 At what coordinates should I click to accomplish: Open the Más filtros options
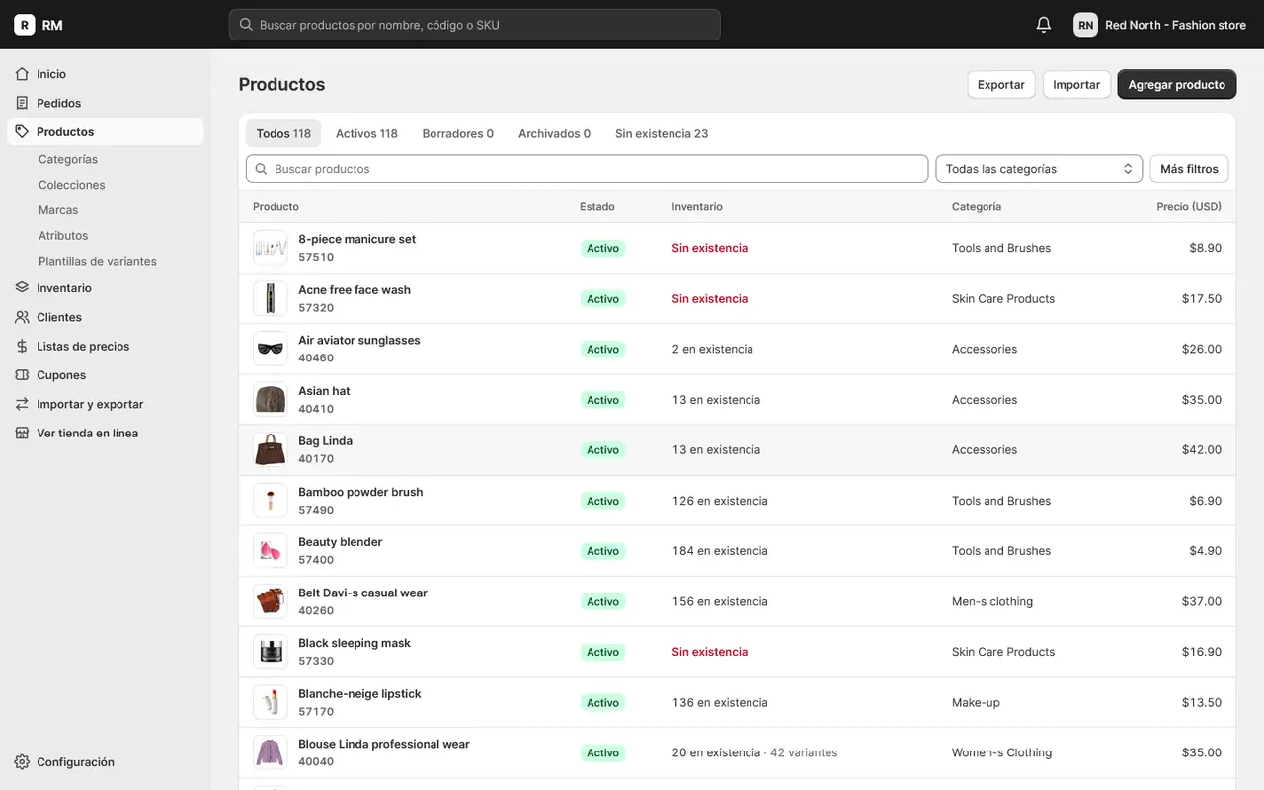[1189, 169]
